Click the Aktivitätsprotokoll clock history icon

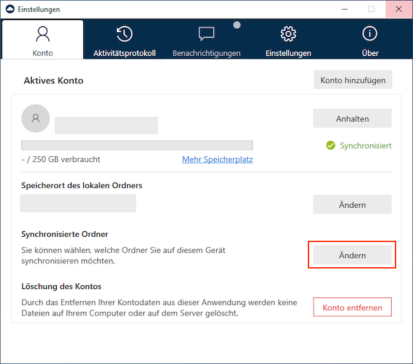pos(125,34)
